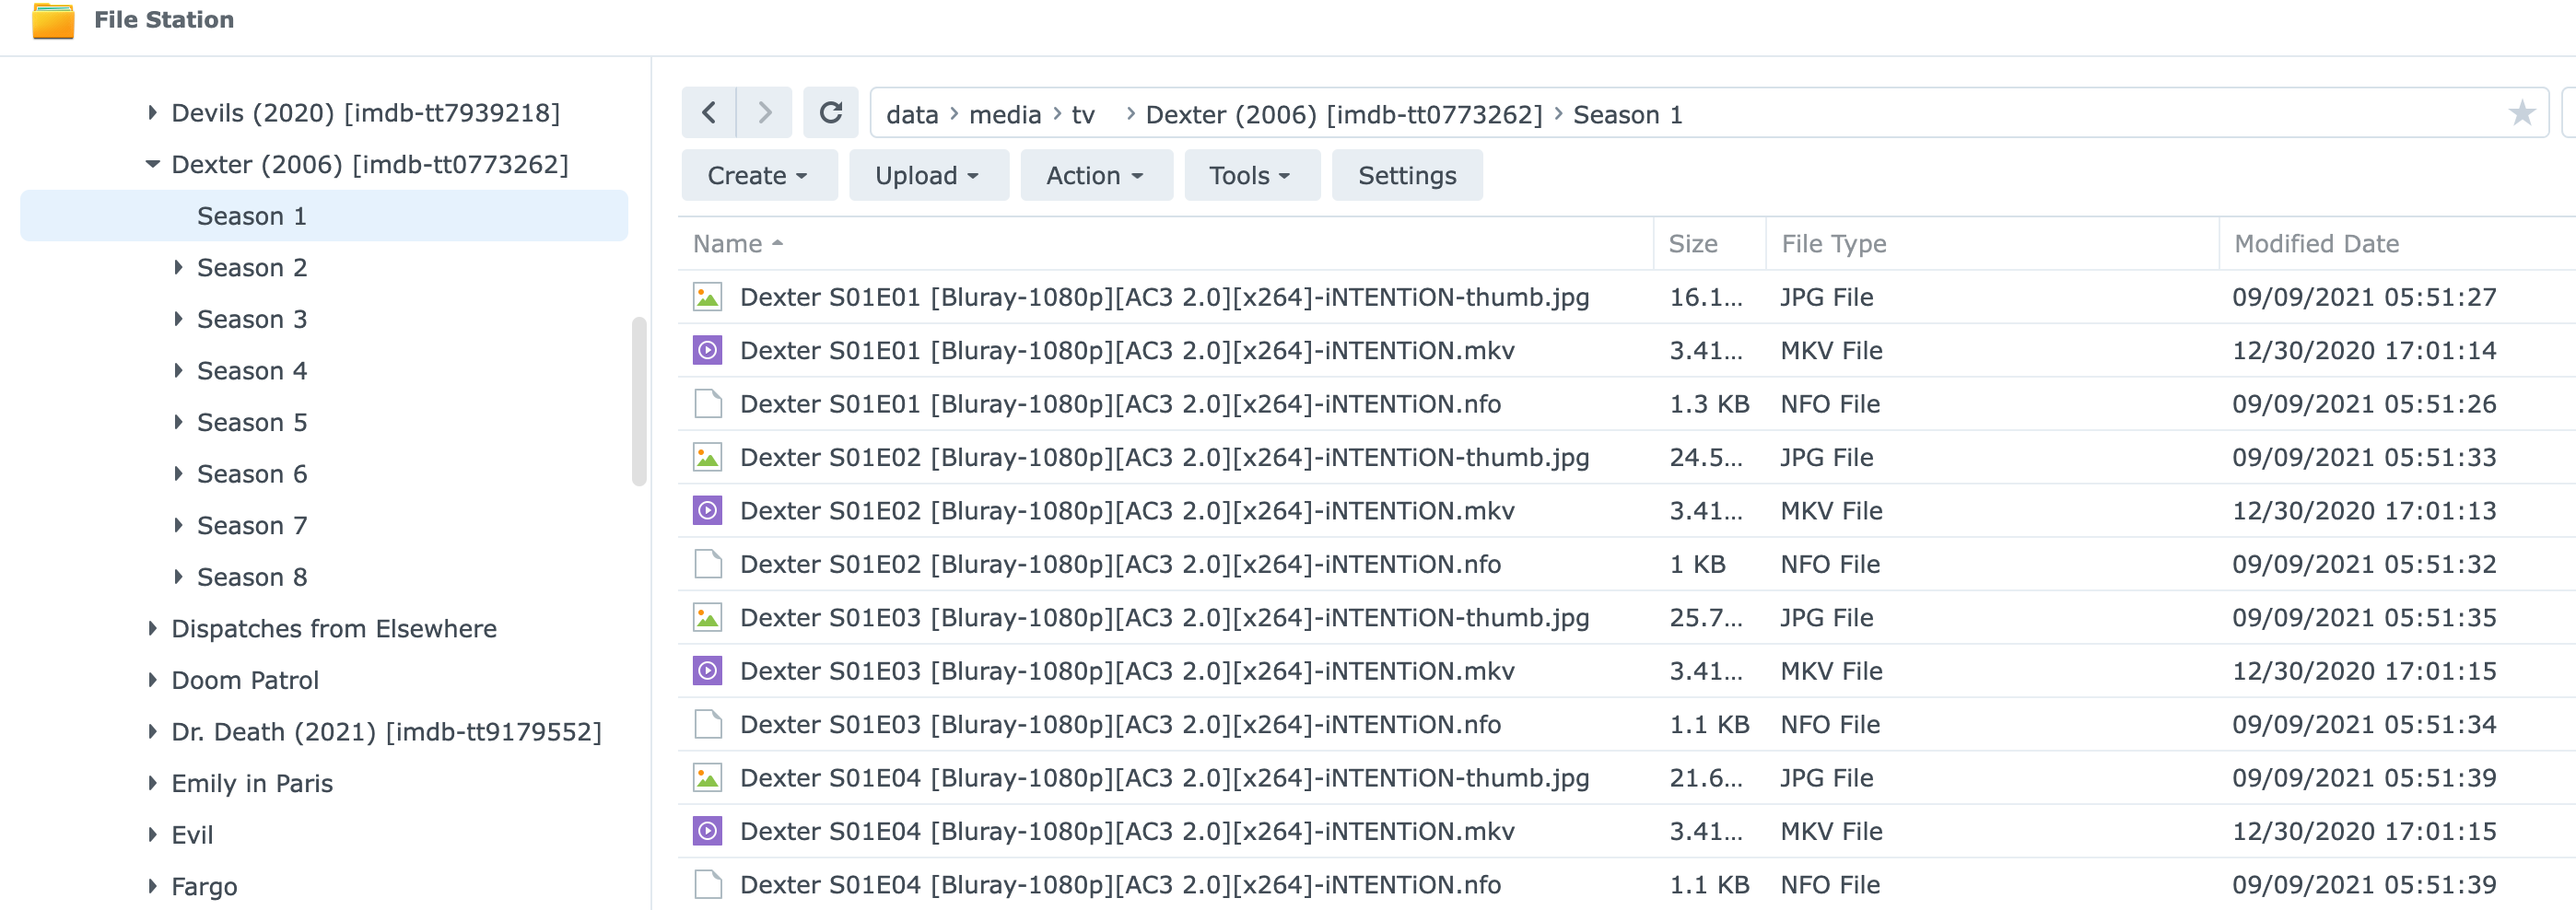Open the Upload dropdown menu
The width and height of the screenshot is (2576, 910).
coord(928,176)
